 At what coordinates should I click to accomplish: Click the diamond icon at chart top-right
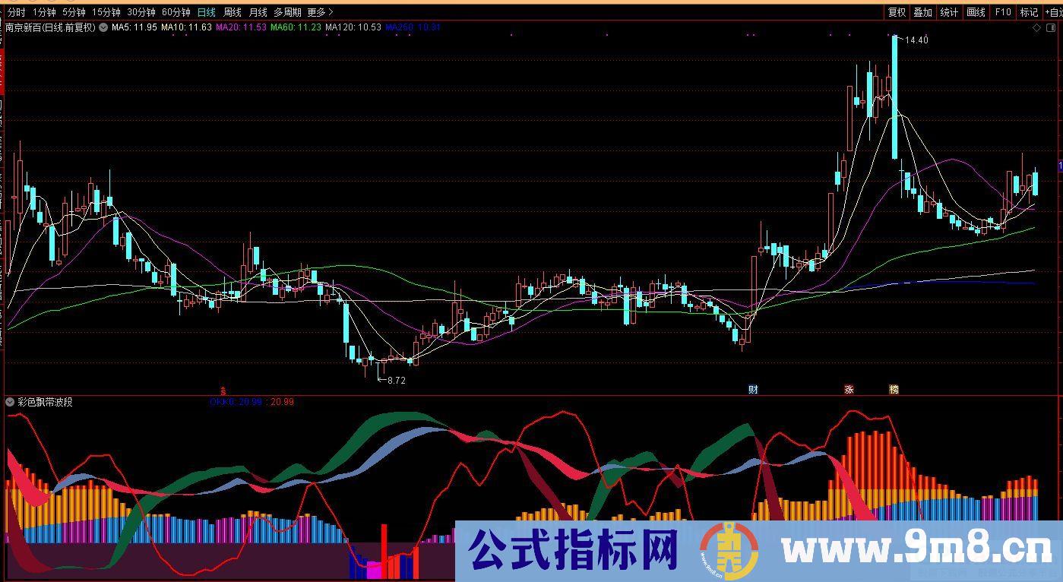pyautogui.click(x=1037, y=28)
